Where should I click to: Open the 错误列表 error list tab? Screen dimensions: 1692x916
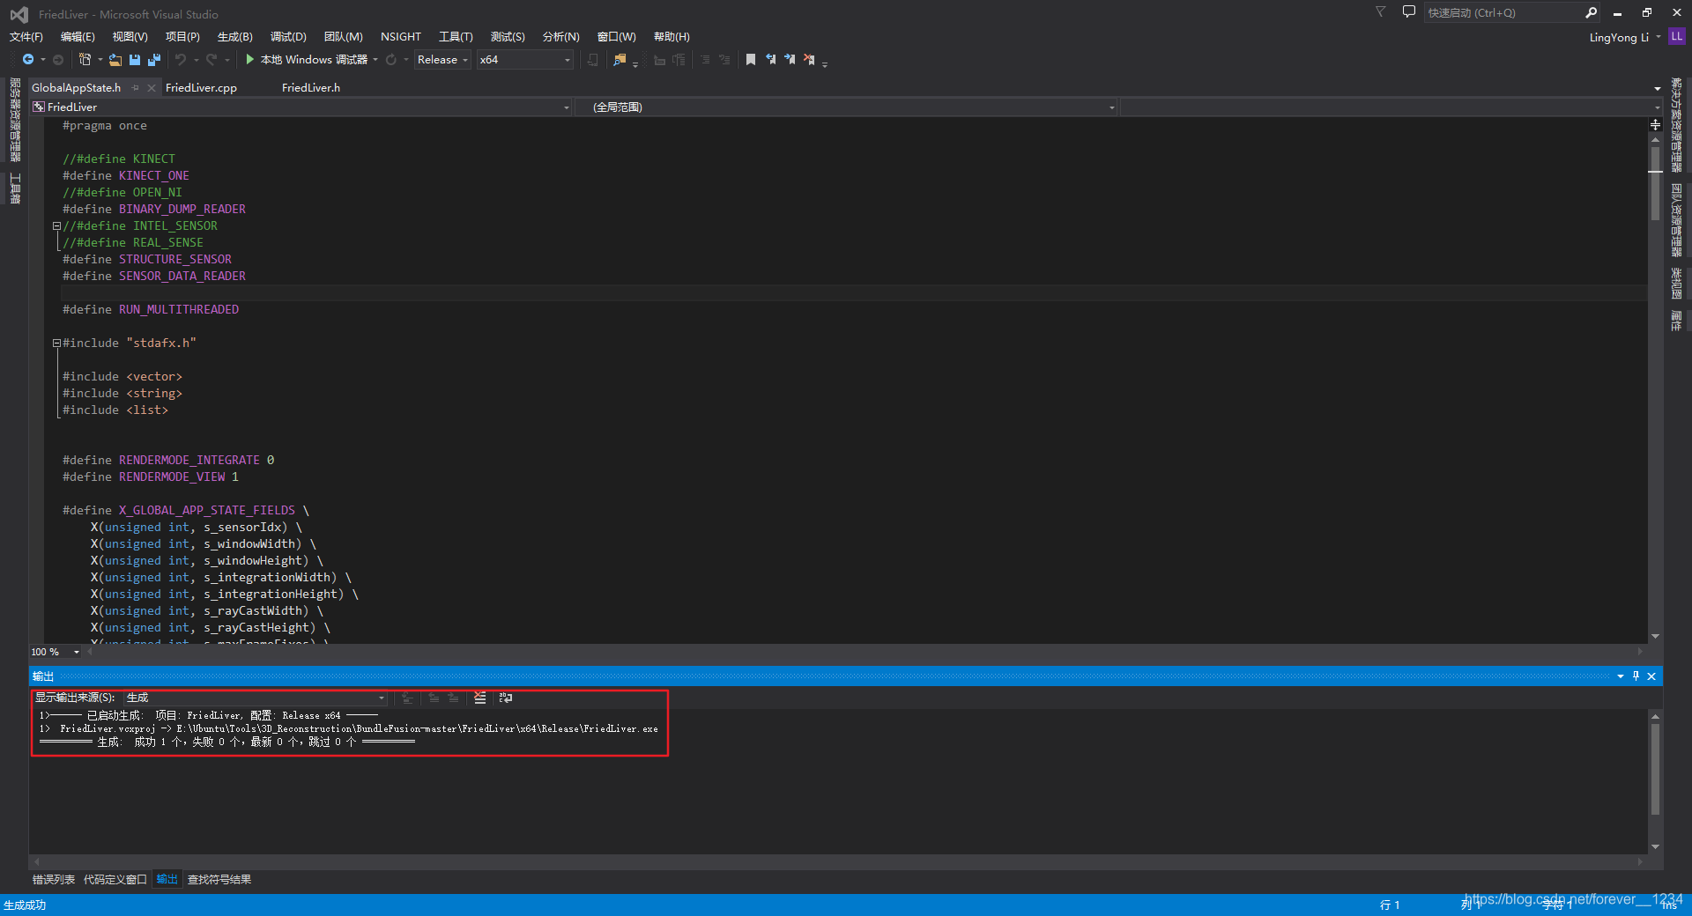tap(54, 880)
